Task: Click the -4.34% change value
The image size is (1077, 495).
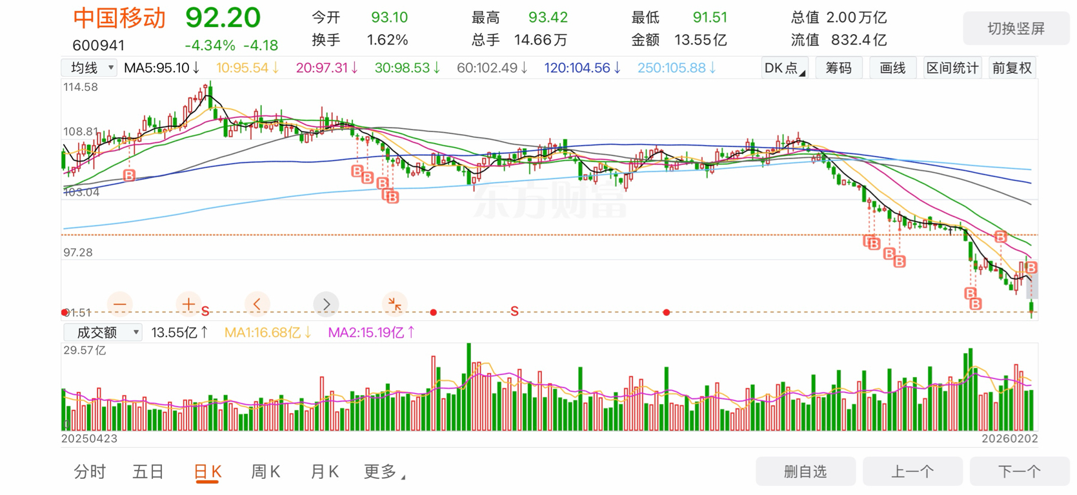Action: [210, 45]
